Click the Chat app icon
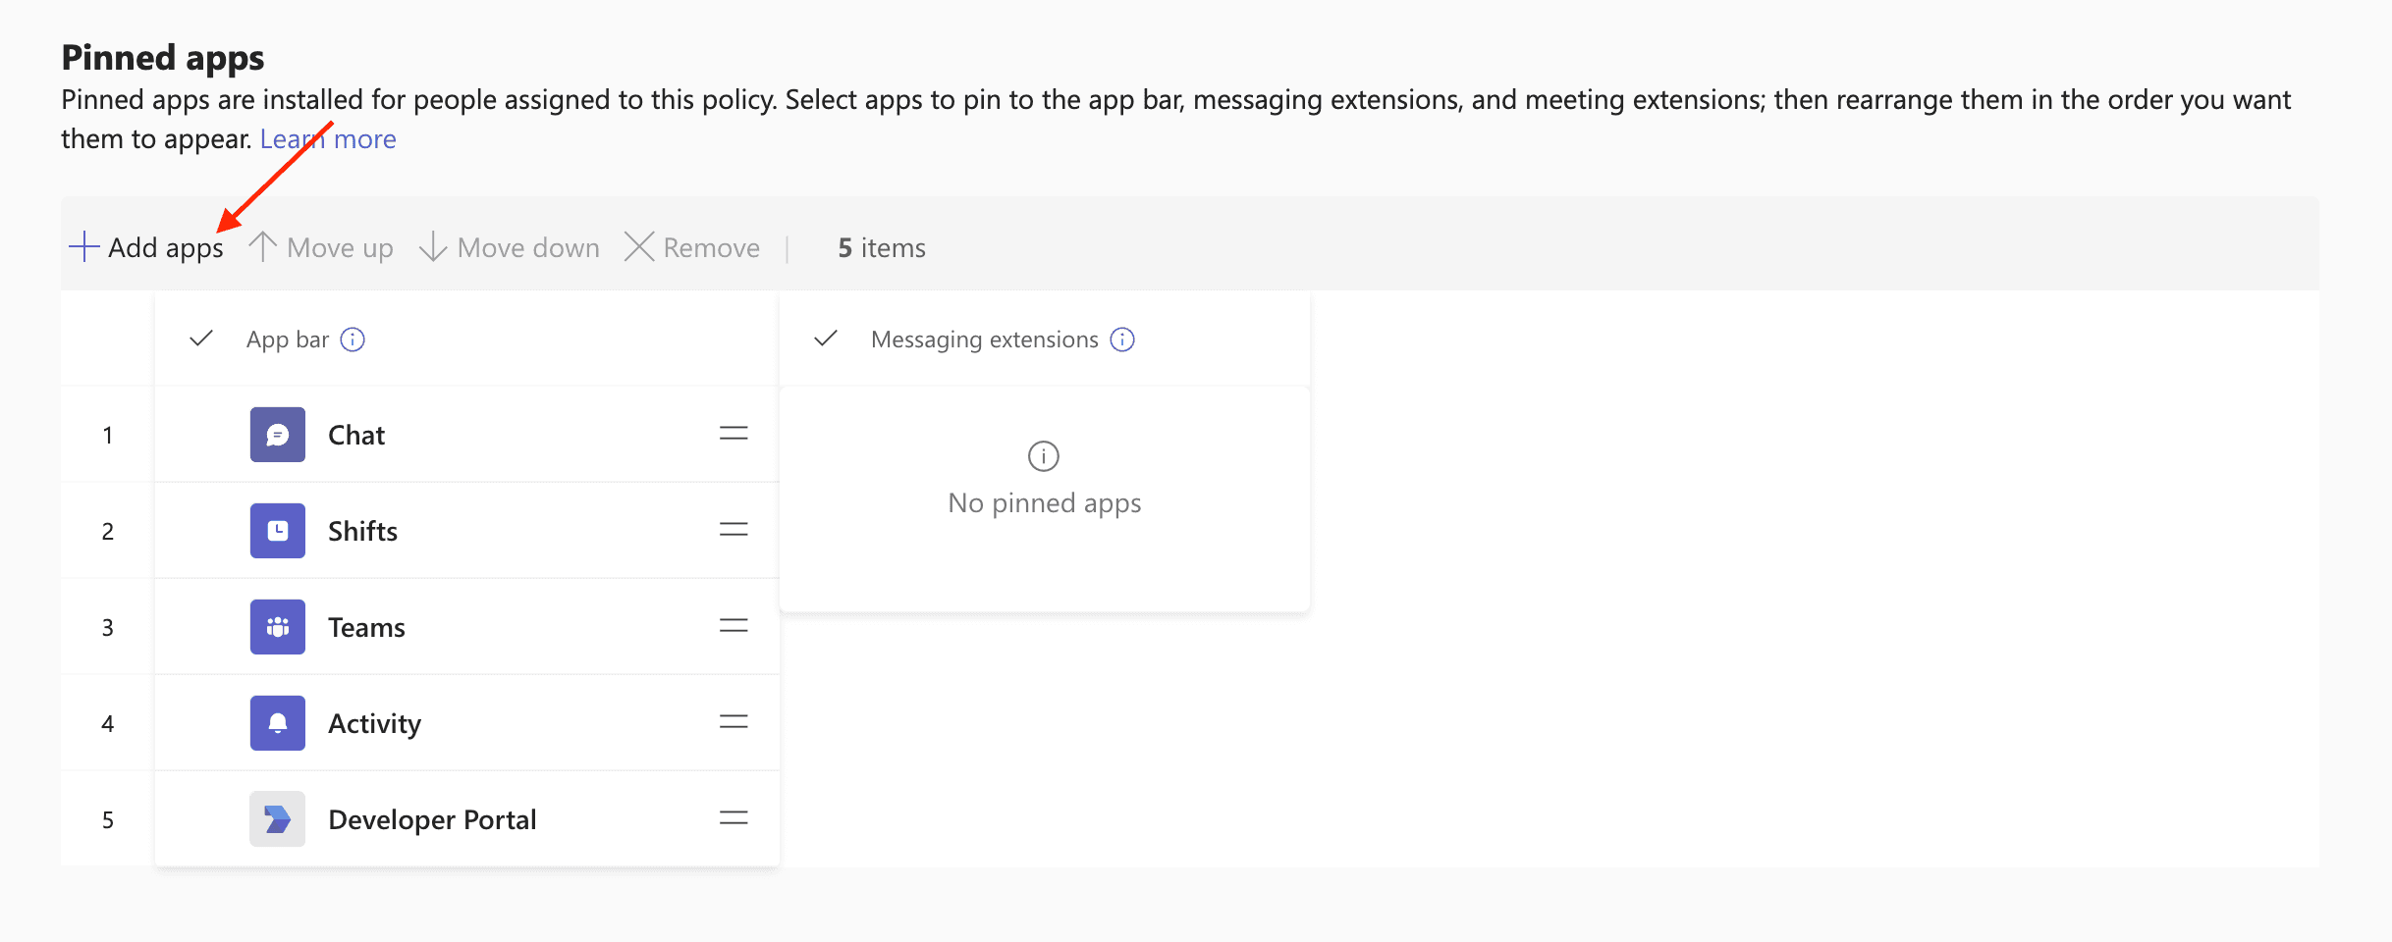The image size is (2392, 942). [278, 435]
